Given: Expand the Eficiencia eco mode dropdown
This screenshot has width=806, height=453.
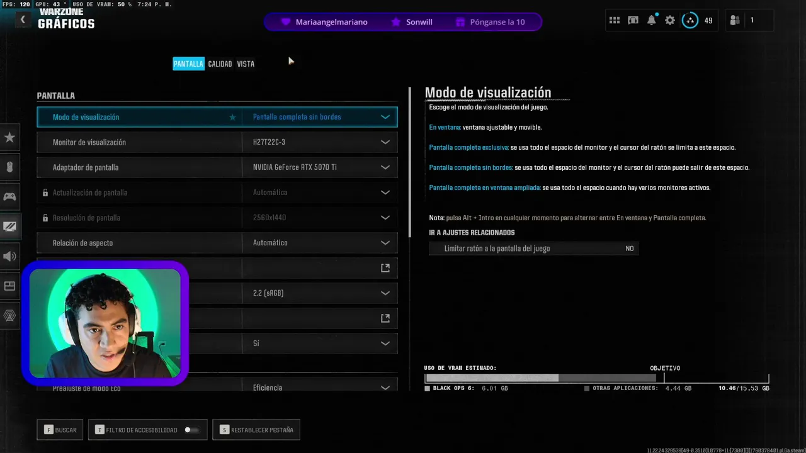Looking at the screenshot, I should coord(385,388).
